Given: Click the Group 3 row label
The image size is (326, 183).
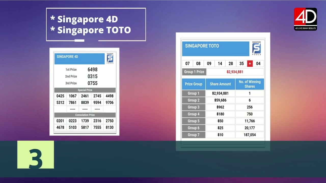Looking at the screenshot, I should coord(194,107).
